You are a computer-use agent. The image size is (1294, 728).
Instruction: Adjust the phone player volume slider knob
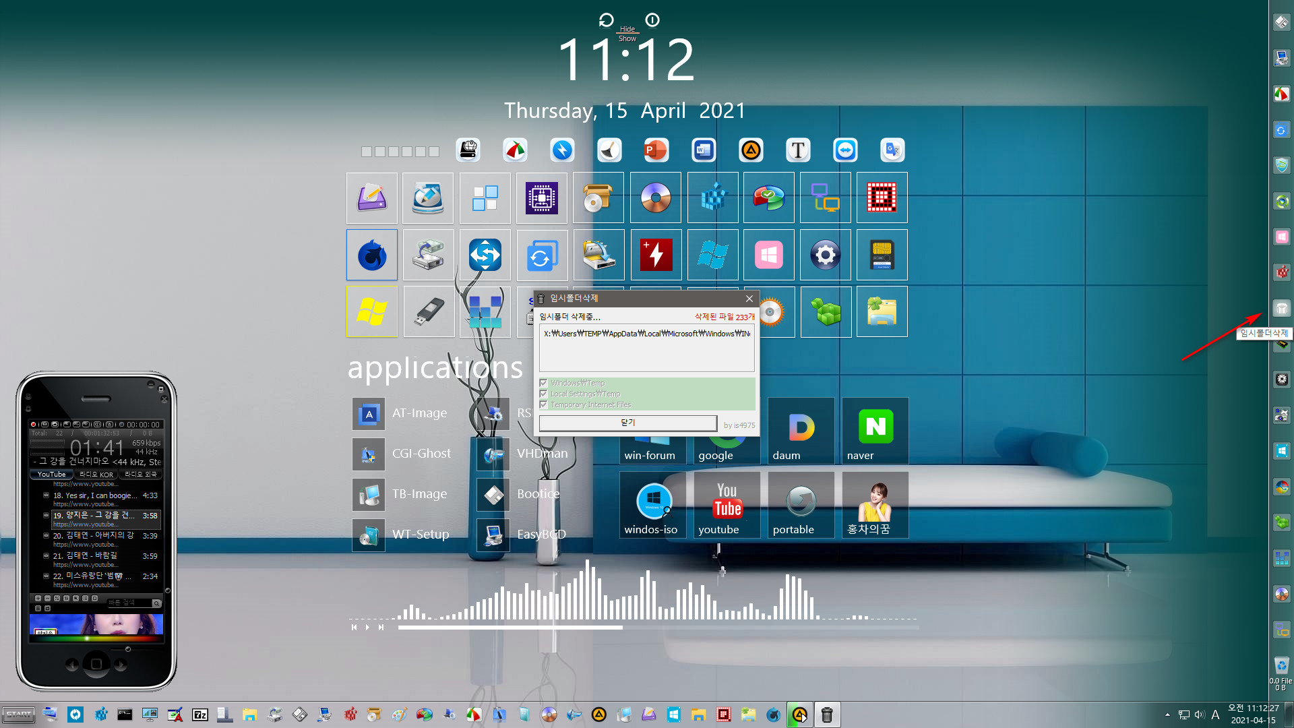click(128, 649)
